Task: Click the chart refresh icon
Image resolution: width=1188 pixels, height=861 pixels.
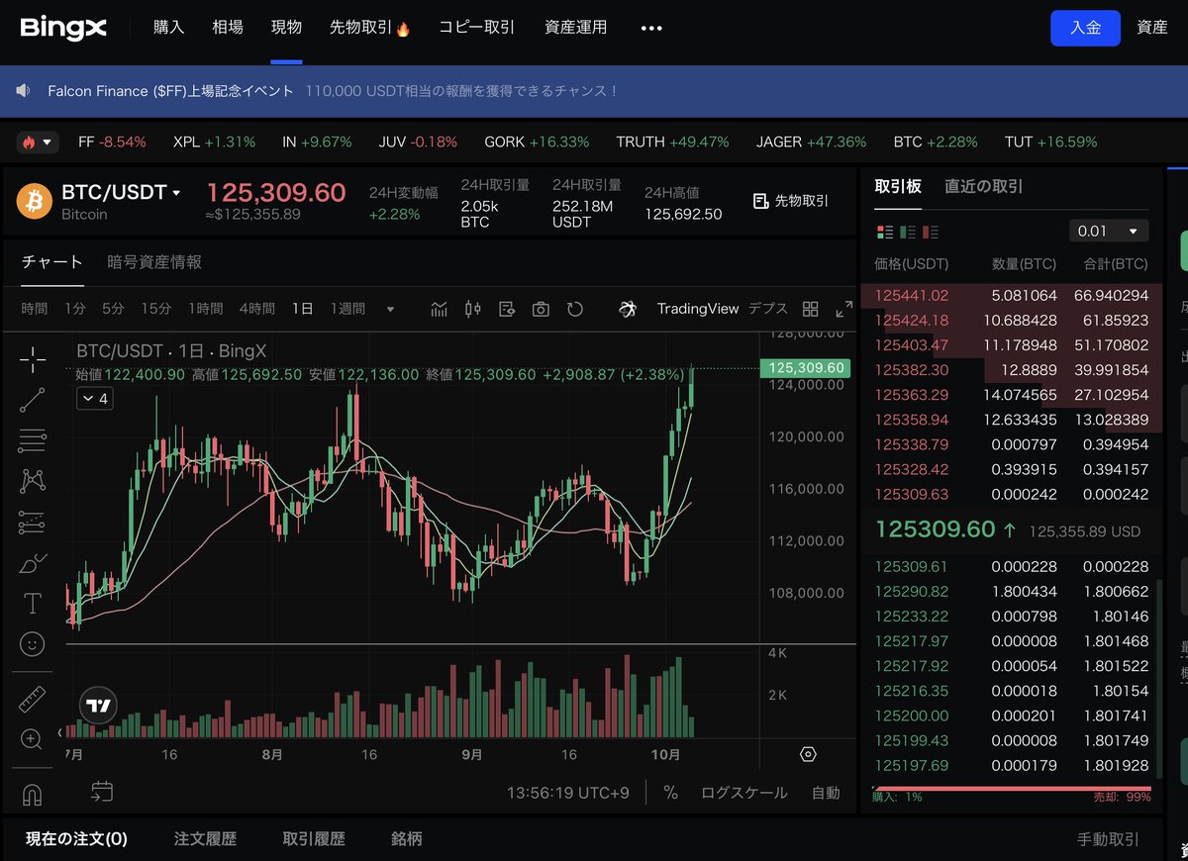Action: (x=575, y=309)
